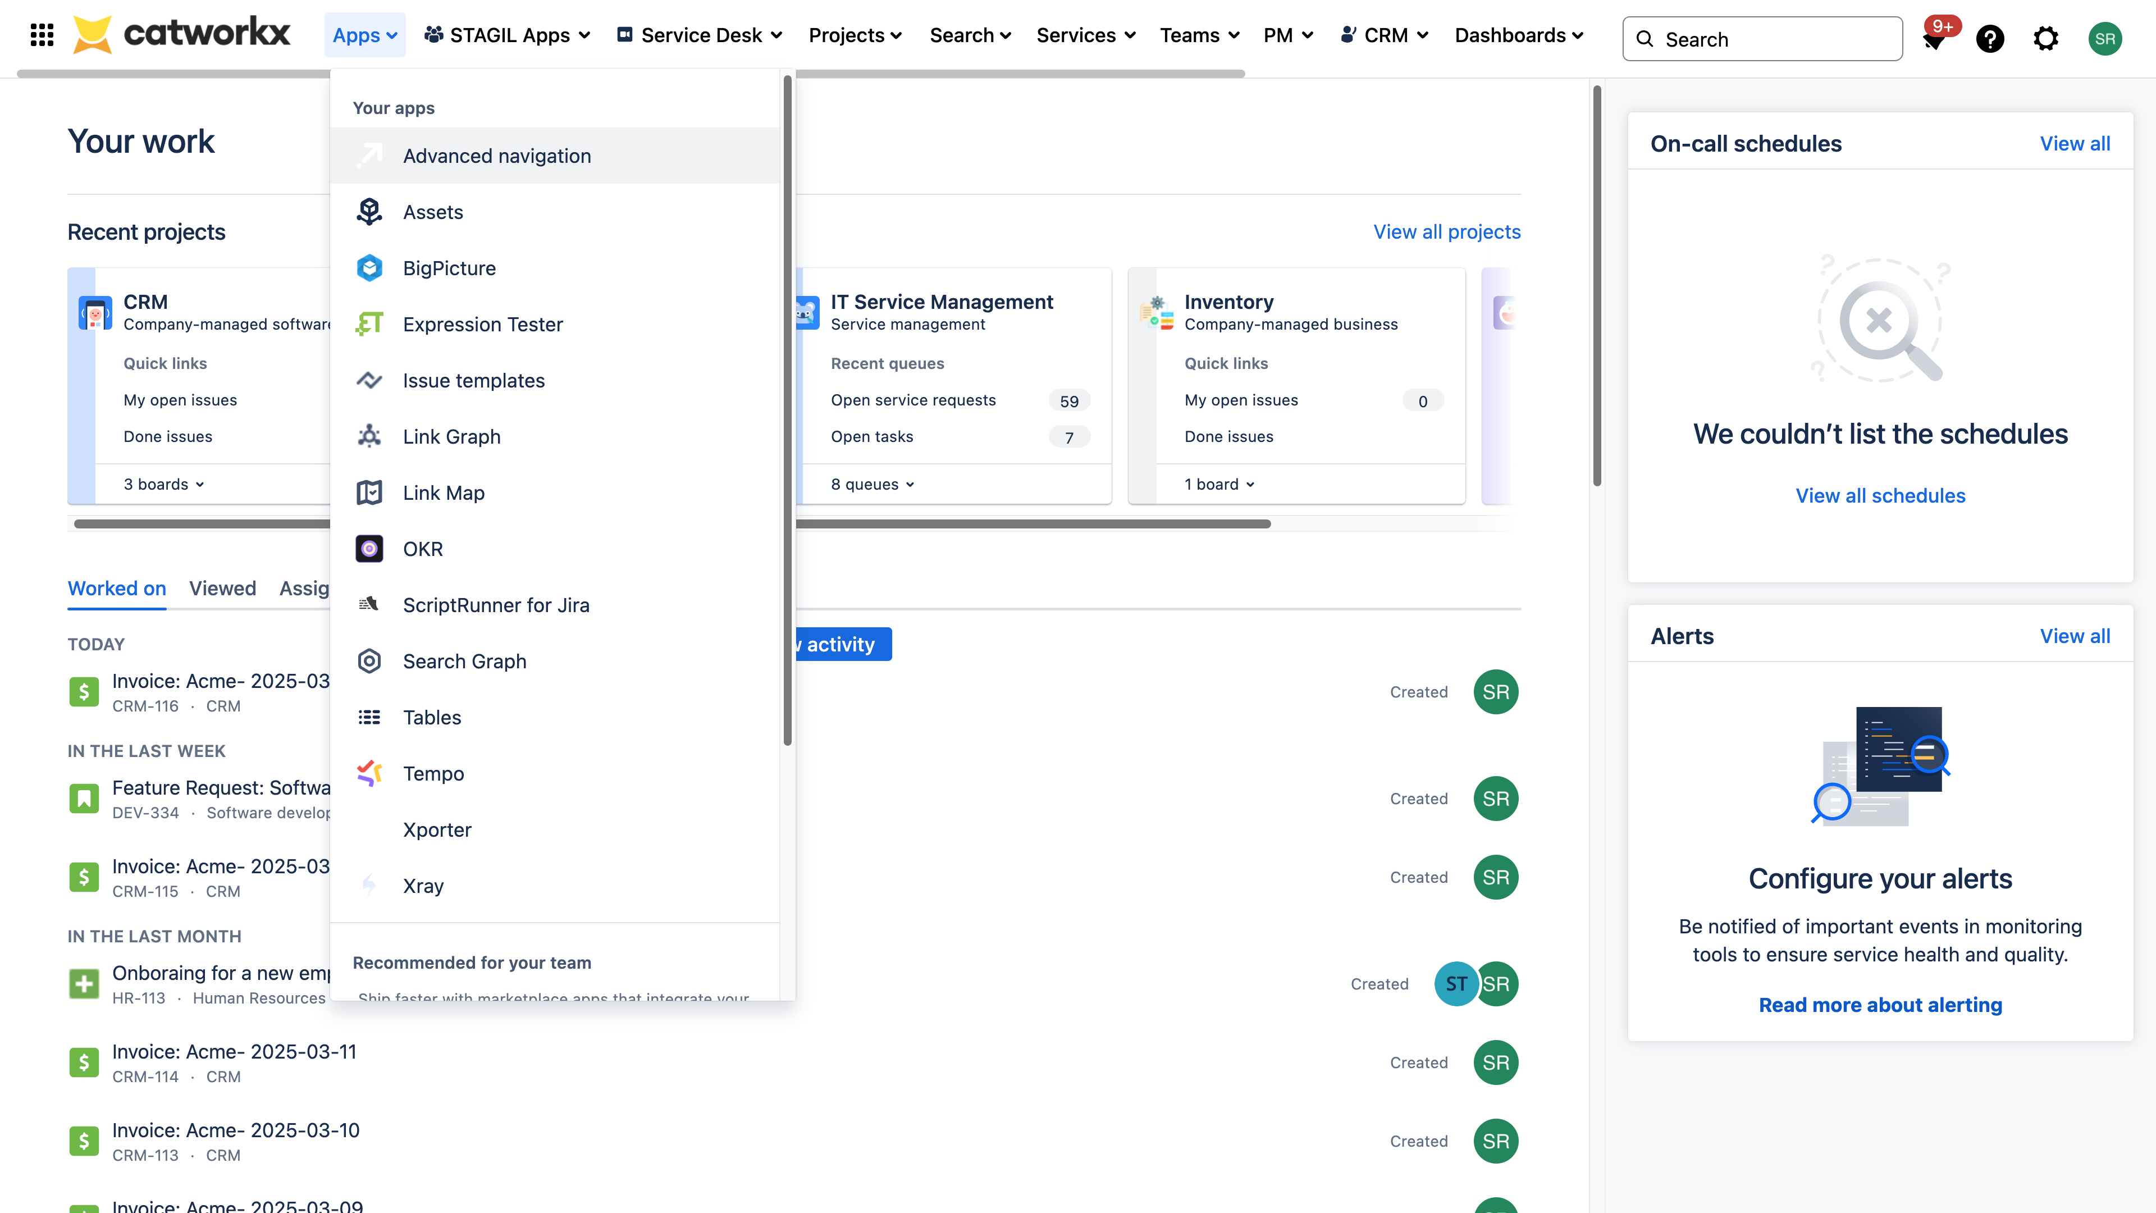Click the IT Service Management project icon
Viewport: 2156px width, 1213px height.
[807, 313]
